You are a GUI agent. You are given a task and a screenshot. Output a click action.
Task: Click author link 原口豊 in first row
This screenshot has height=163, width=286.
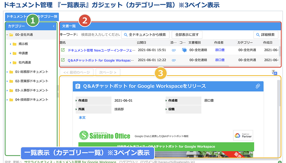point(220,50)
